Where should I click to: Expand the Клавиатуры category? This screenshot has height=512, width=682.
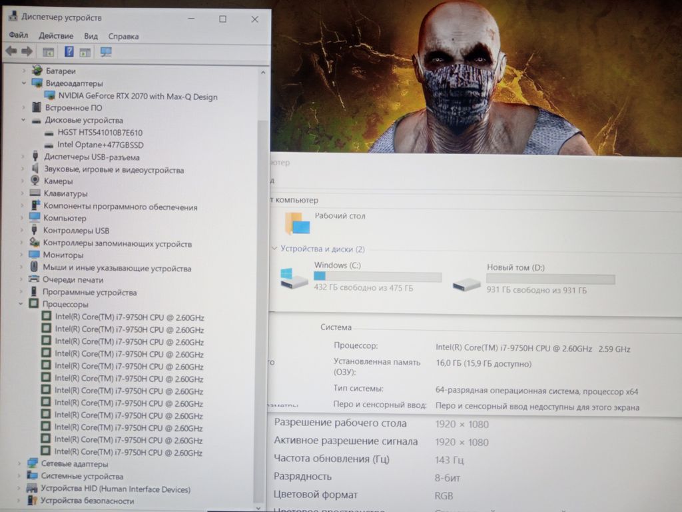23,193
